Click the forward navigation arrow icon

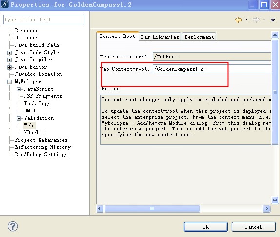pyautogui.click(x=256, y=20)
